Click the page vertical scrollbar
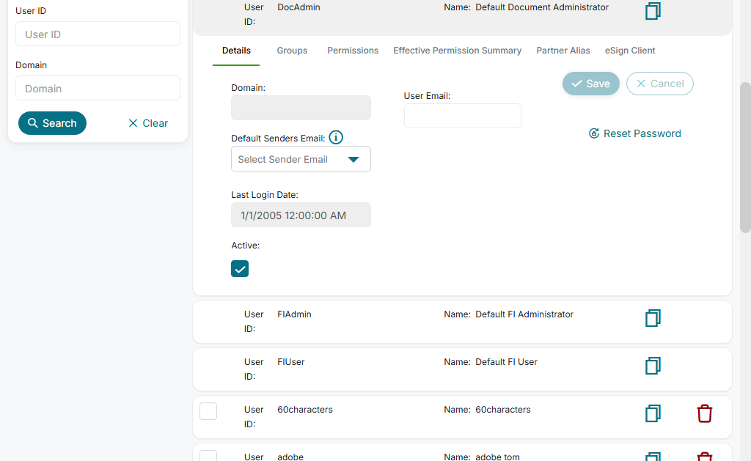Image resolution: width=751 pixels, height=461 pixels. [745, 158]
